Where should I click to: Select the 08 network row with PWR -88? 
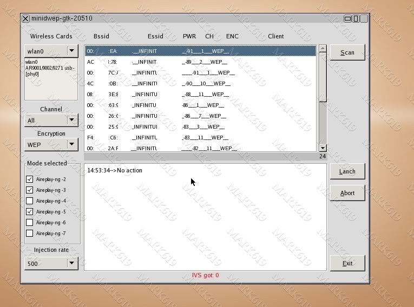[200, 94]
